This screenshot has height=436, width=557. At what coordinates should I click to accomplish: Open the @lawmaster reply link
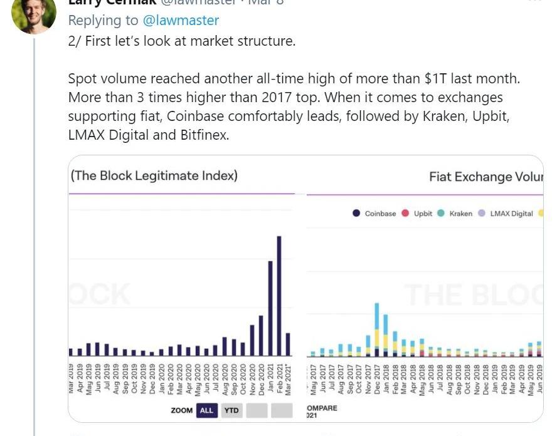(181, 20)
